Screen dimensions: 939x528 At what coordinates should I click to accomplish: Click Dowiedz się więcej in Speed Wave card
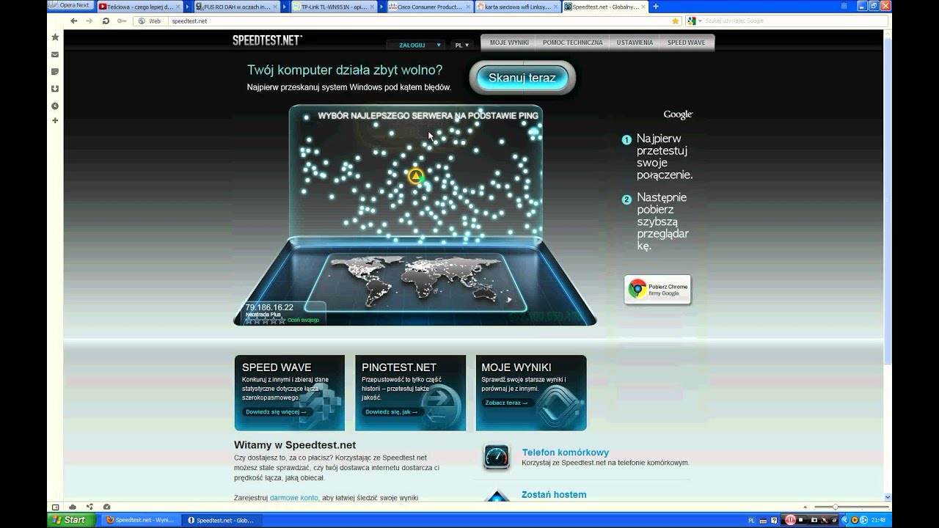275,412
